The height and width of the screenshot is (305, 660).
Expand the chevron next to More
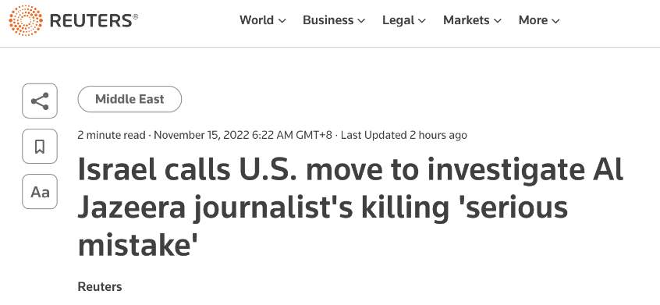555,20
